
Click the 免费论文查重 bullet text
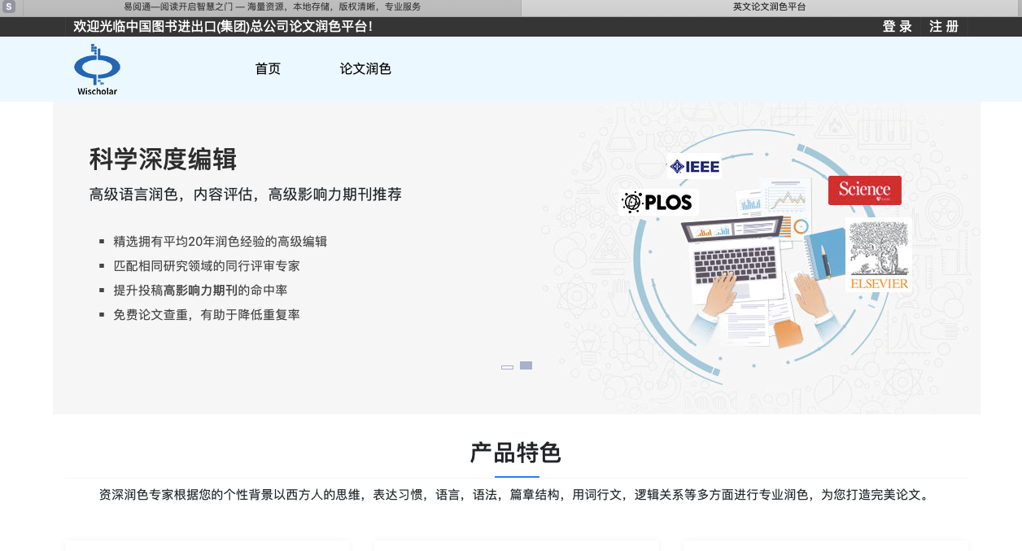207,314
